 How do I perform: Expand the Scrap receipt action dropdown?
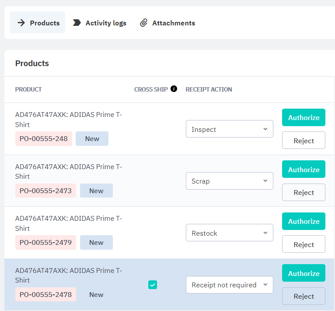click(x=229, y=181)
